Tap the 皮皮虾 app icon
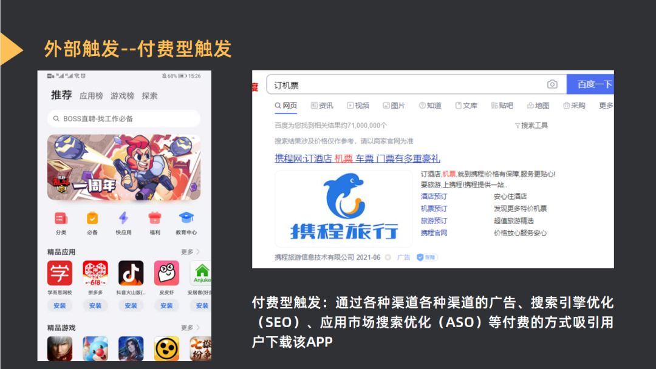The height and width of the screenshot is (369, 656). tap(166, 273)
